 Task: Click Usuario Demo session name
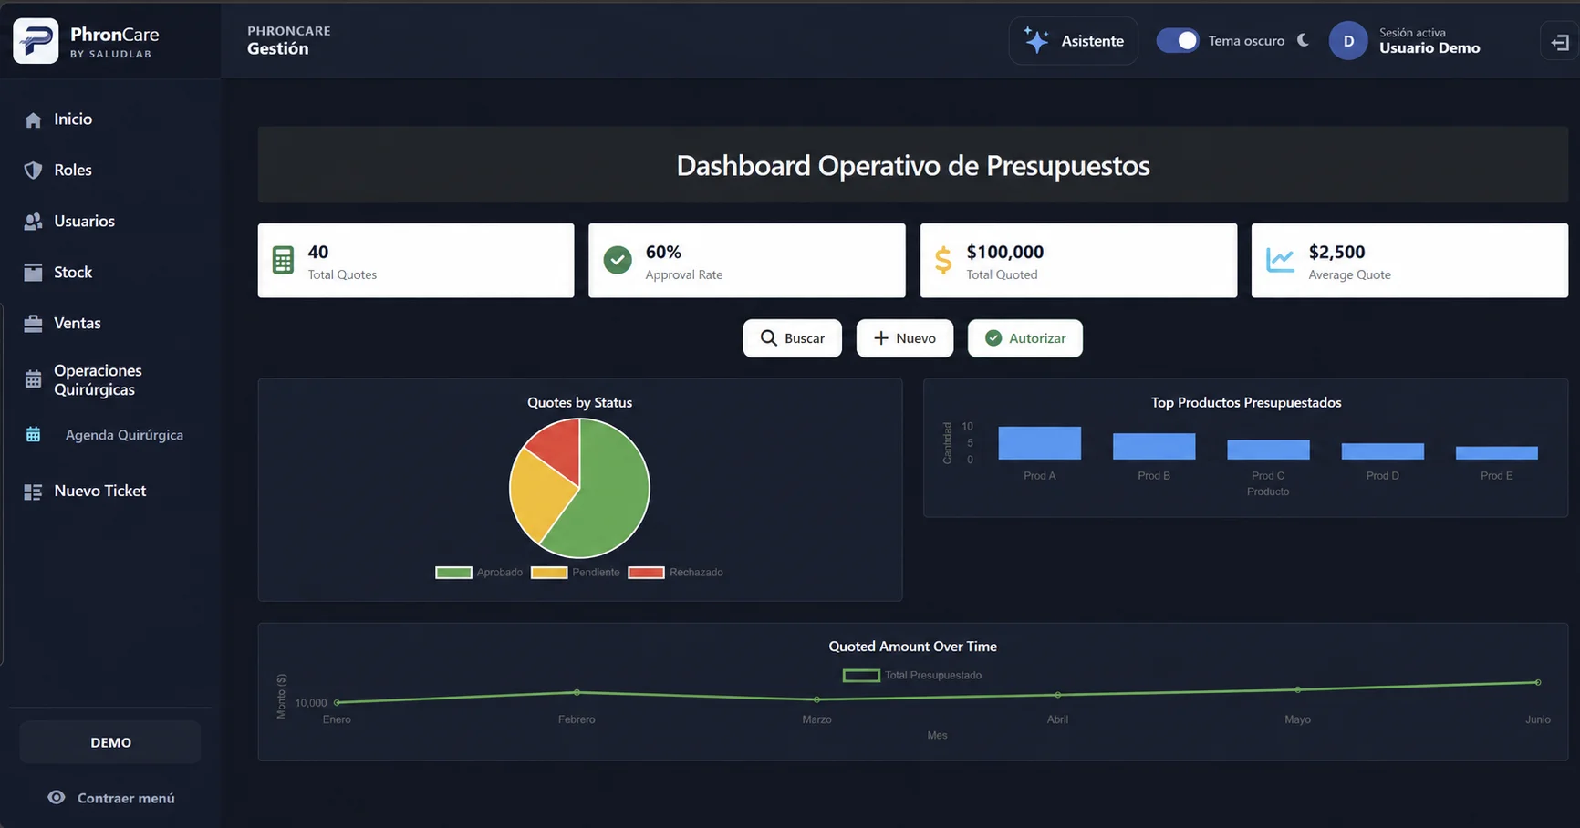(x=1429, y=48)
